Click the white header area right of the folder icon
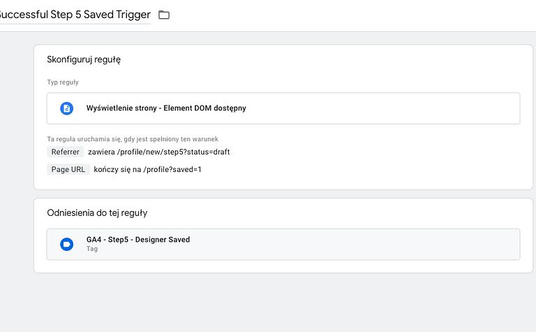536x332 pixels. tap(349, 15)
